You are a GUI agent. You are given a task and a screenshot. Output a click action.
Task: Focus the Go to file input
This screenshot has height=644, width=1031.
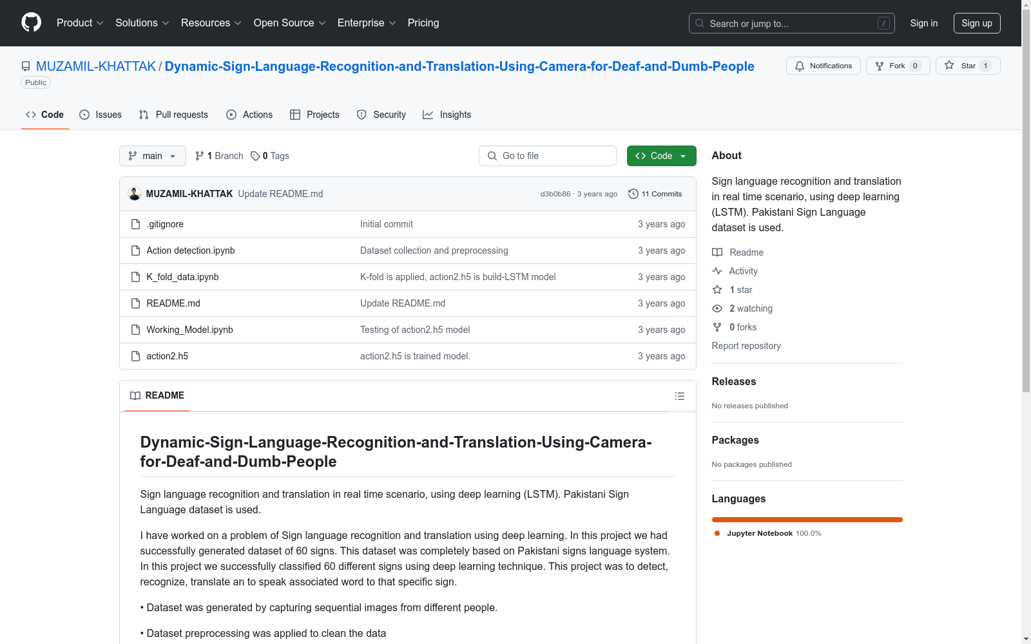click(548, 156)
